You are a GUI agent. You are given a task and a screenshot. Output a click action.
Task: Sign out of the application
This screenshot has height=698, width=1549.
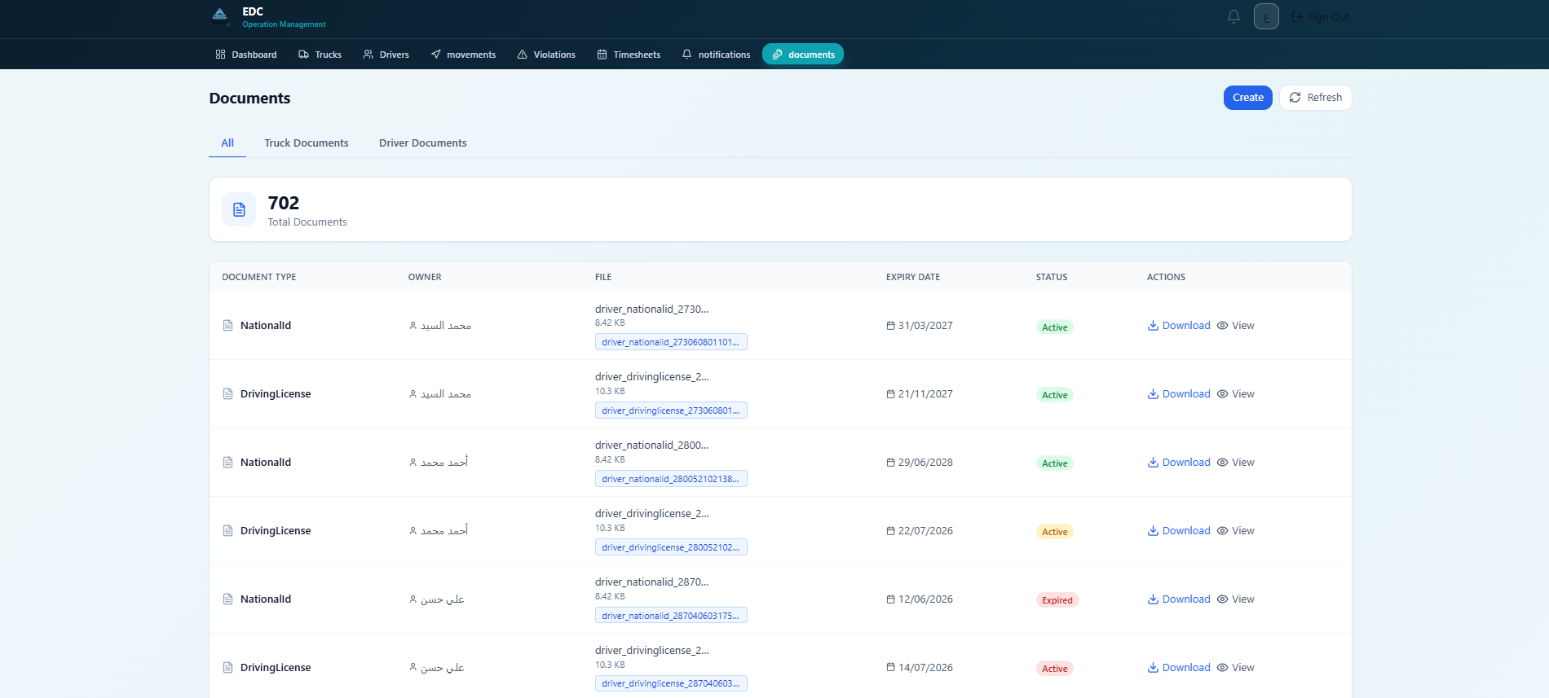(1321, 16)
